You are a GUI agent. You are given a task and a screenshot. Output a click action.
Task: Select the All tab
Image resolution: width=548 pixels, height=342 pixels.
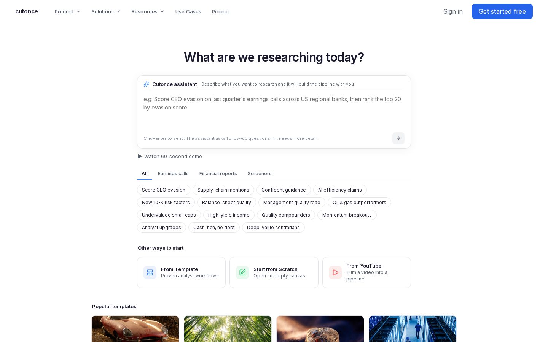(x=145, y=173)
